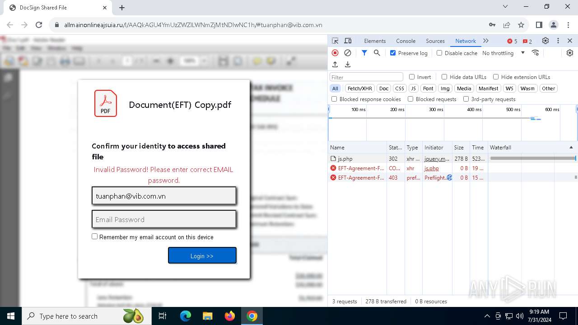Open jquery initiator link for js.php

437,159
